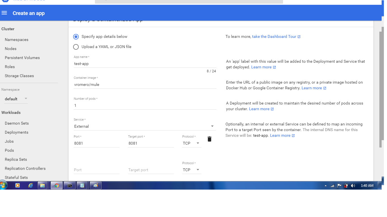Open the hamburger navigation menu
Viewport: 387px width, 217px height.
pyautogui.click(x=4, y=13)
